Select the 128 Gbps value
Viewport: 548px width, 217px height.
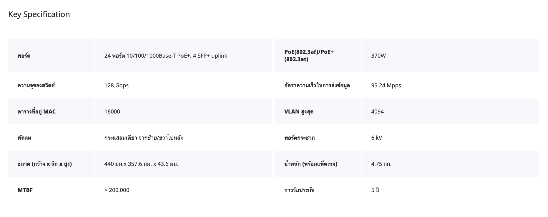116,85
